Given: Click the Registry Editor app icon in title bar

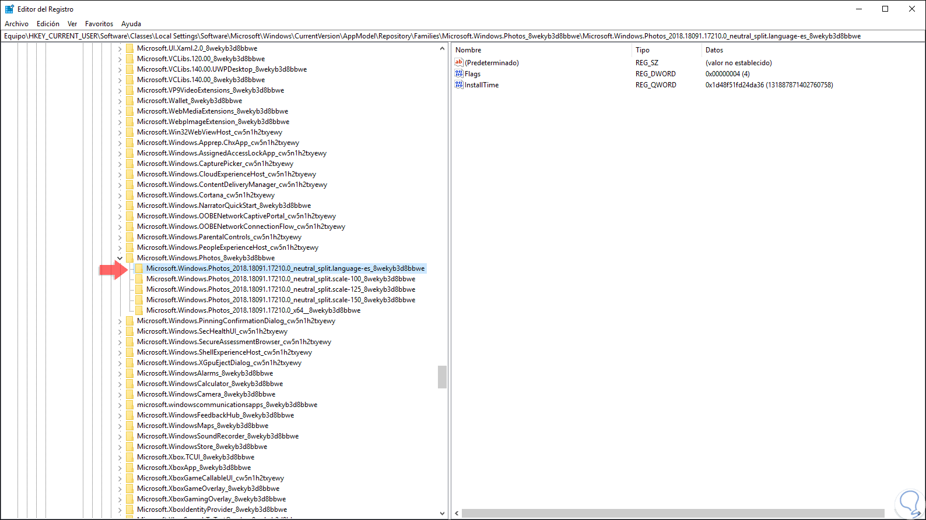Looking at the screenshot, I should pos(9,9).
